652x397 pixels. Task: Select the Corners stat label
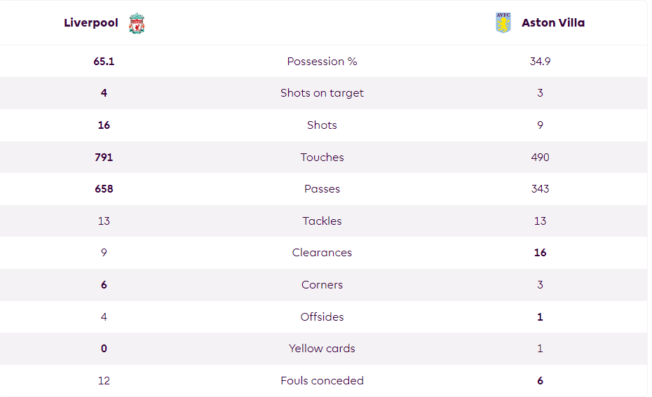coord(322,285)
